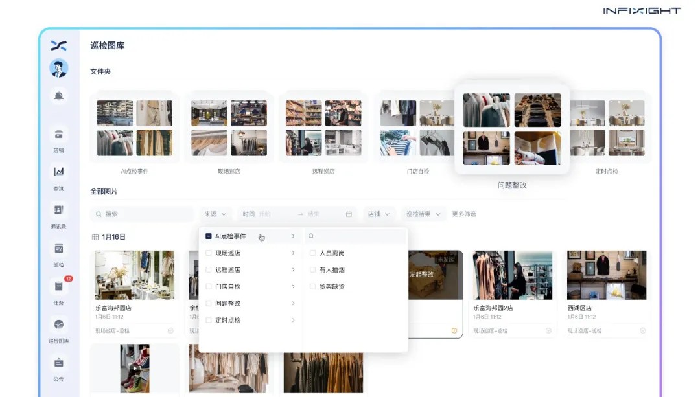700x397 pixels.
Task: Click the 搜索 input field
Action: coord(142,214)
